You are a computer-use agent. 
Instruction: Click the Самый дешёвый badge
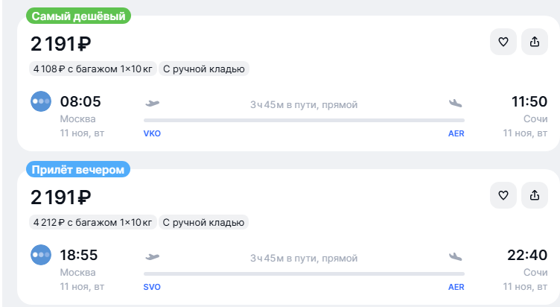[79, 16]
